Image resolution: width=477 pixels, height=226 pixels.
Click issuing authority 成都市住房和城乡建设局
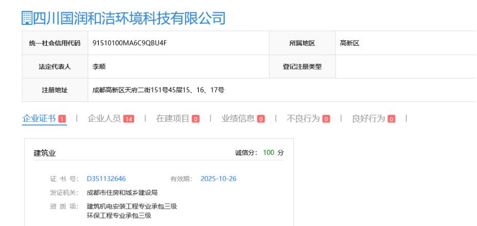122,193
